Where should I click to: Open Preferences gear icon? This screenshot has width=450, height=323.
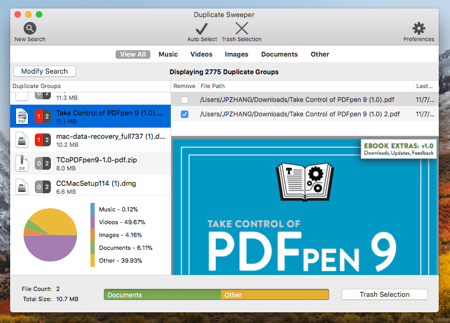click(x=419, y=28)
